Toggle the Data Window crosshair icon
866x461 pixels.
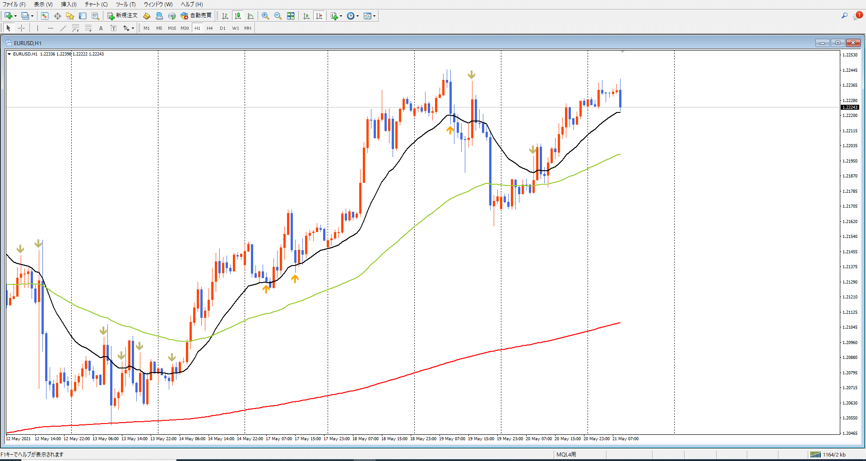[x=57, y=16]
